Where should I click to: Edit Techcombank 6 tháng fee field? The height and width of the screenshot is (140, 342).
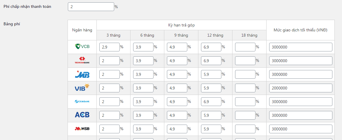tap(143, 61)
